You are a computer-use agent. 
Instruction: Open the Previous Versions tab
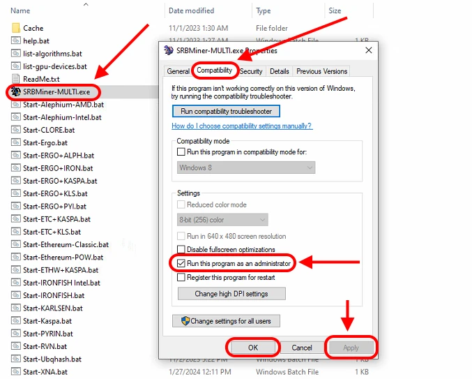point(321,71)
